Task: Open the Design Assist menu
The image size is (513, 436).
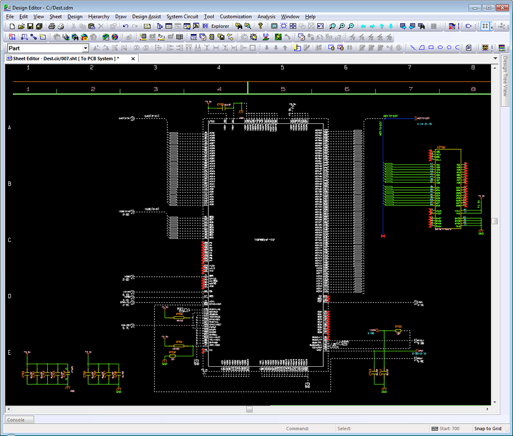Action: [146, 16]
